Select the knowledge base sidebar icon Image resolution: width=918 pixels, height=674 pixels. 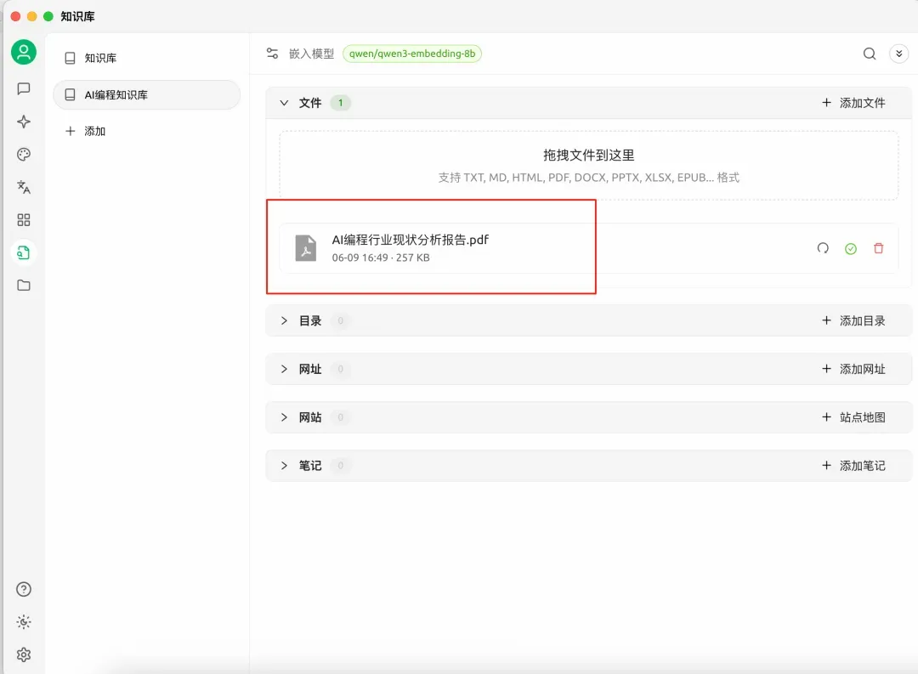pyautogui.click(x=24, y=253)
